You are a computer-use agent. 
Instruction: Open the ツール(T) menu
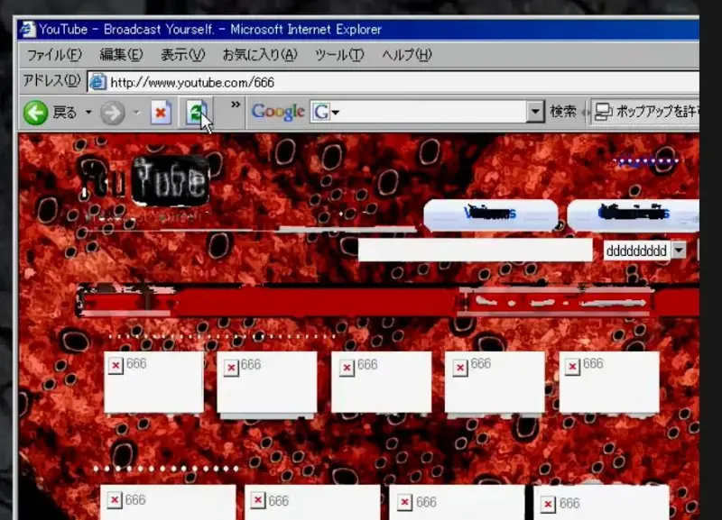[339, 55]
